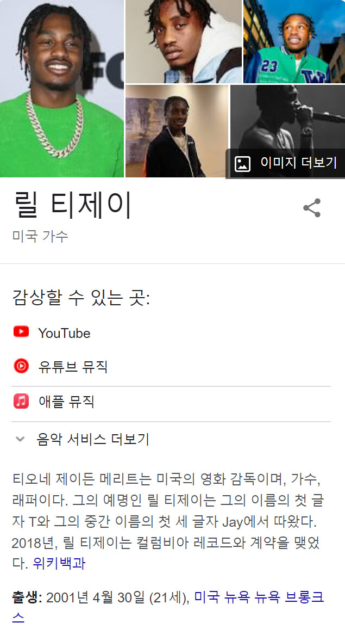
Task: Expand the 음악 서비스 더보기 chevron
Action: (x=20, y=439)
